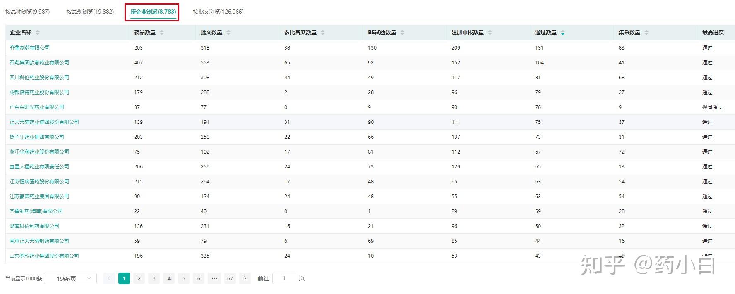Open 齐鲁制药有限公司 company link
Screen dimensions: 735x294
coord(30,48)
